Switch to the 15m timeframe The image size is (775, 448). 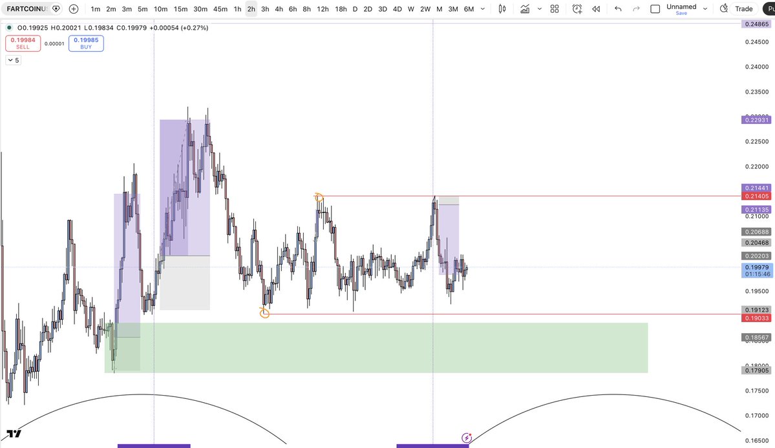[180, 9]
